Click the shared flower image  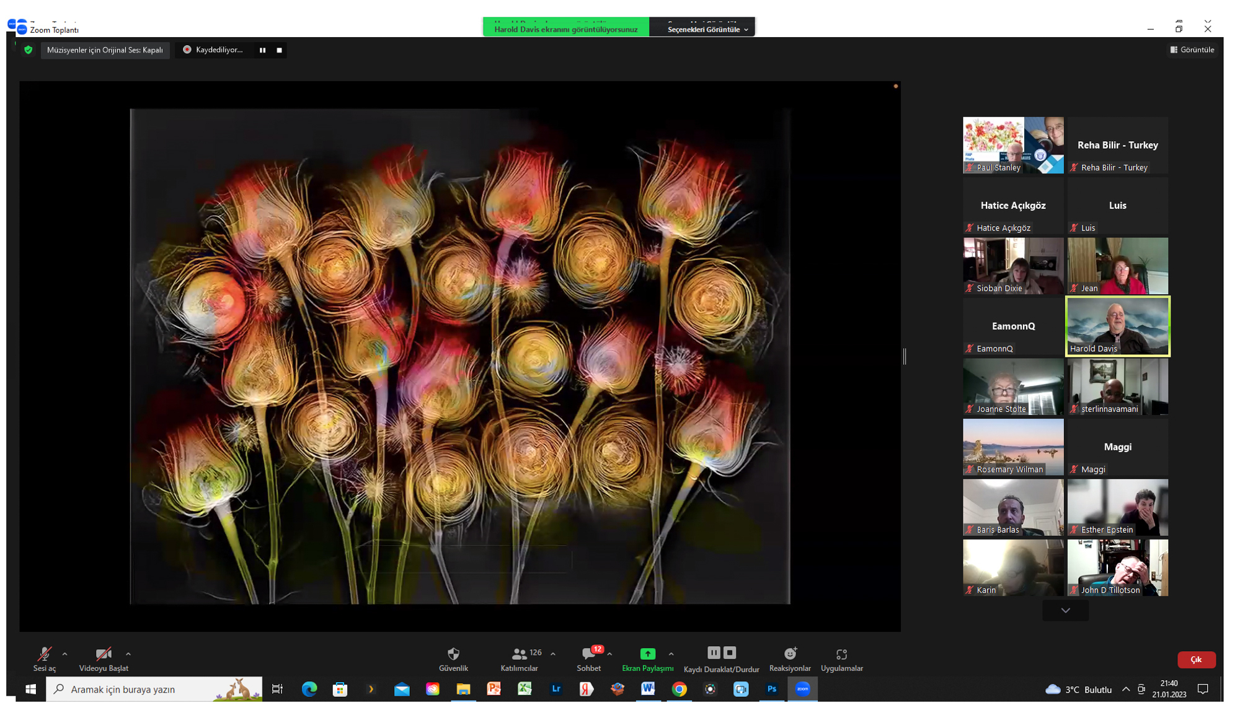click(460, 356)
